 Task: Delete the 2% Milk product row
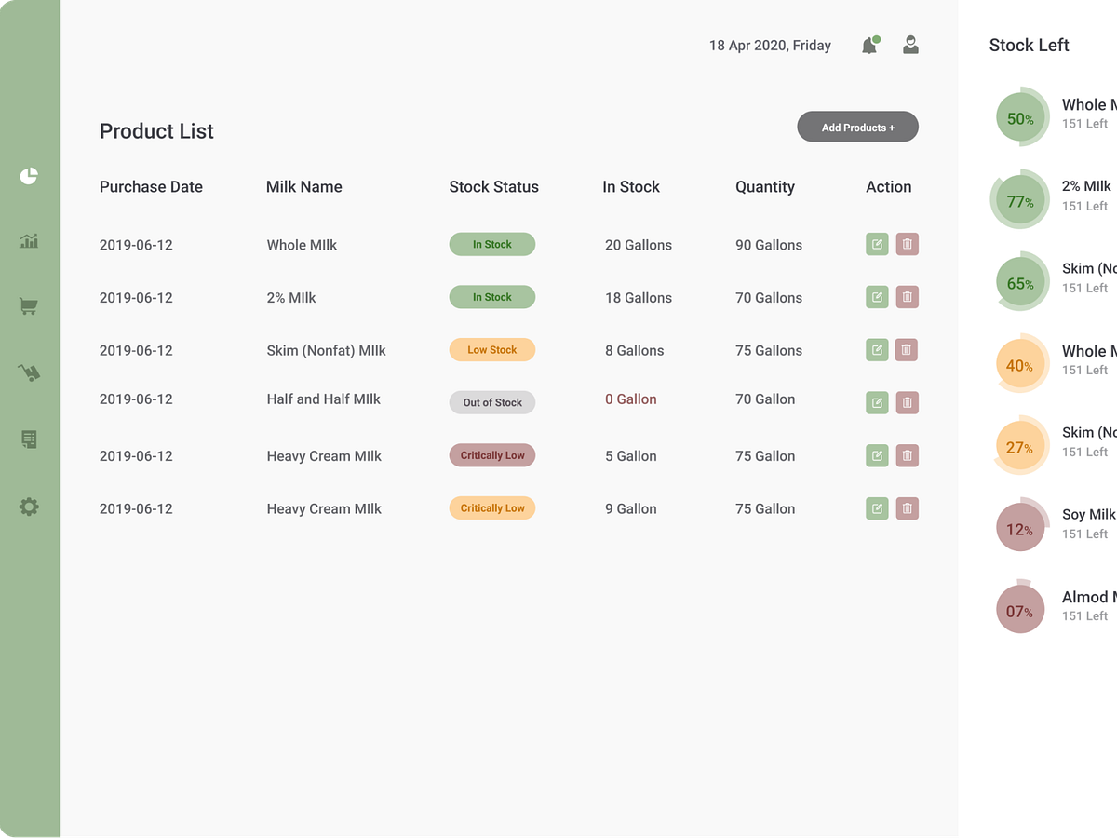tap(907, 296)
